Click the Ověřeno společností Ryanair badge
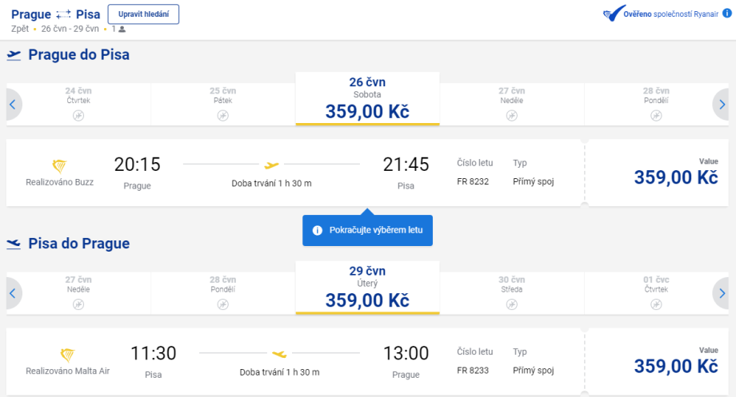This screenshot has height=397, width=736. 660,14
